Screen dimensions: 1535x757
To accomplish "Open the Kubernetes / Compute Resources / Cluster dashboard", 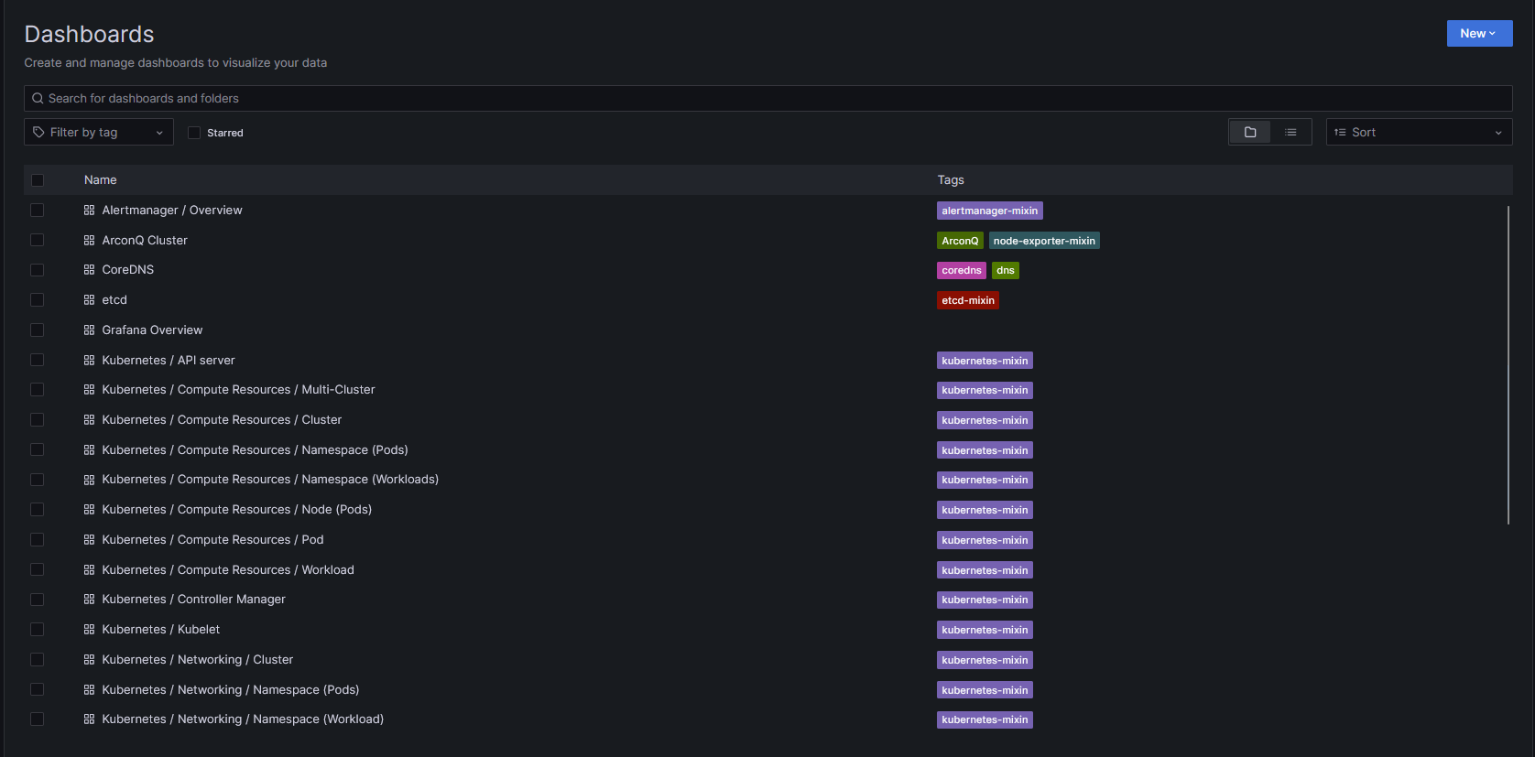I will (222, 420).
